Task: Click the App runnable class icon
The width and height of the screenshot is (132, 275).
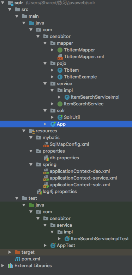Action: click(x=53, y=124)
